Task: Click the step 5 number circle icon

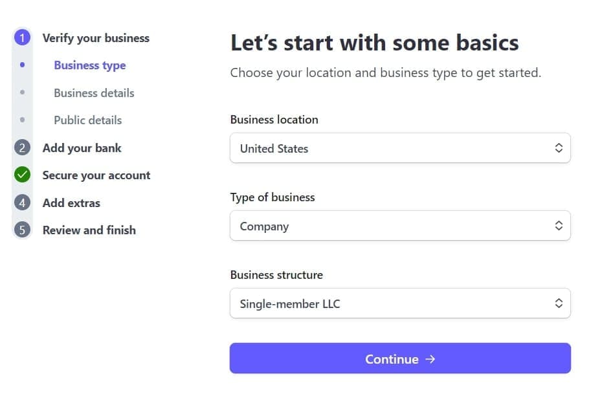Action: (x=22, y=230)
